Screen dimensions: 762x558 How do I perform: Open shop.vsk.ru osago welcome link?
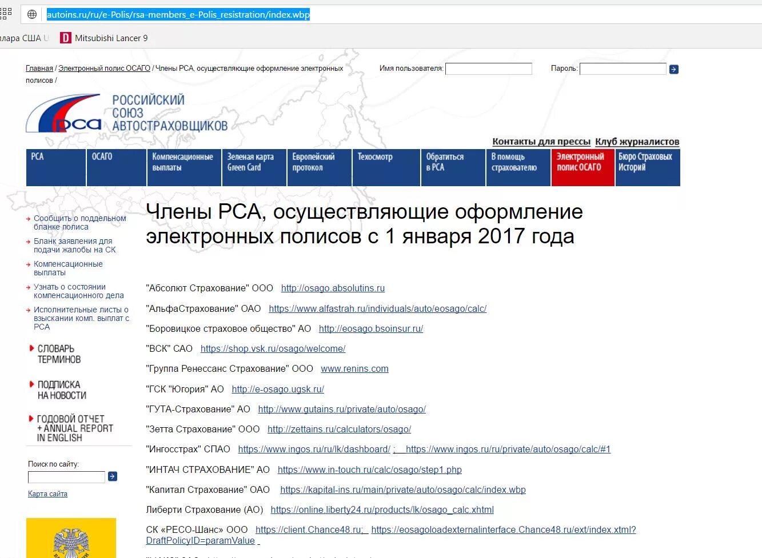pyautogui.click(x=273, y=349)
